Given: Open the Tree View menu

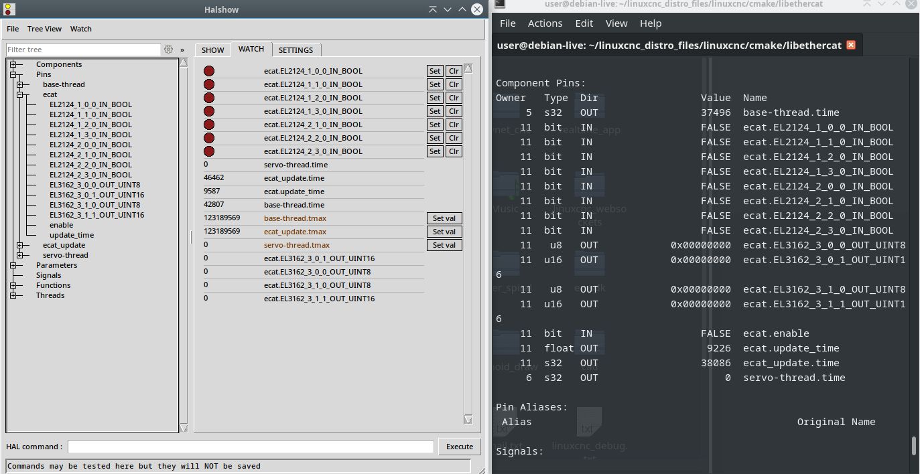Looking at the screenshot, I should coord(44,29).
